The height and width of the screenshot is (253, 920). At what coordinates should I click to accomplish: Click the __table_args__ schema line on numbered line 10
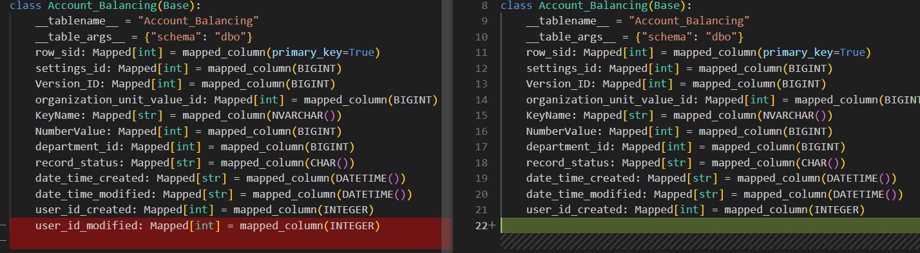pos(635,37)
